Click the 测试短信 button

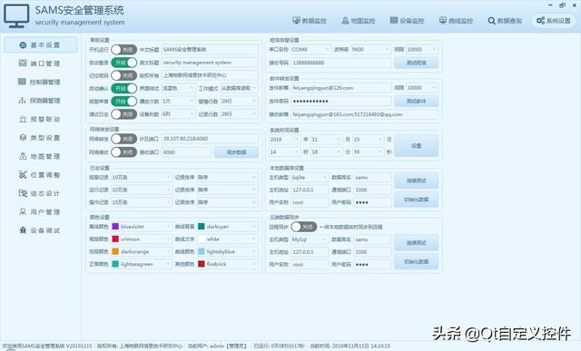[417, 63]
